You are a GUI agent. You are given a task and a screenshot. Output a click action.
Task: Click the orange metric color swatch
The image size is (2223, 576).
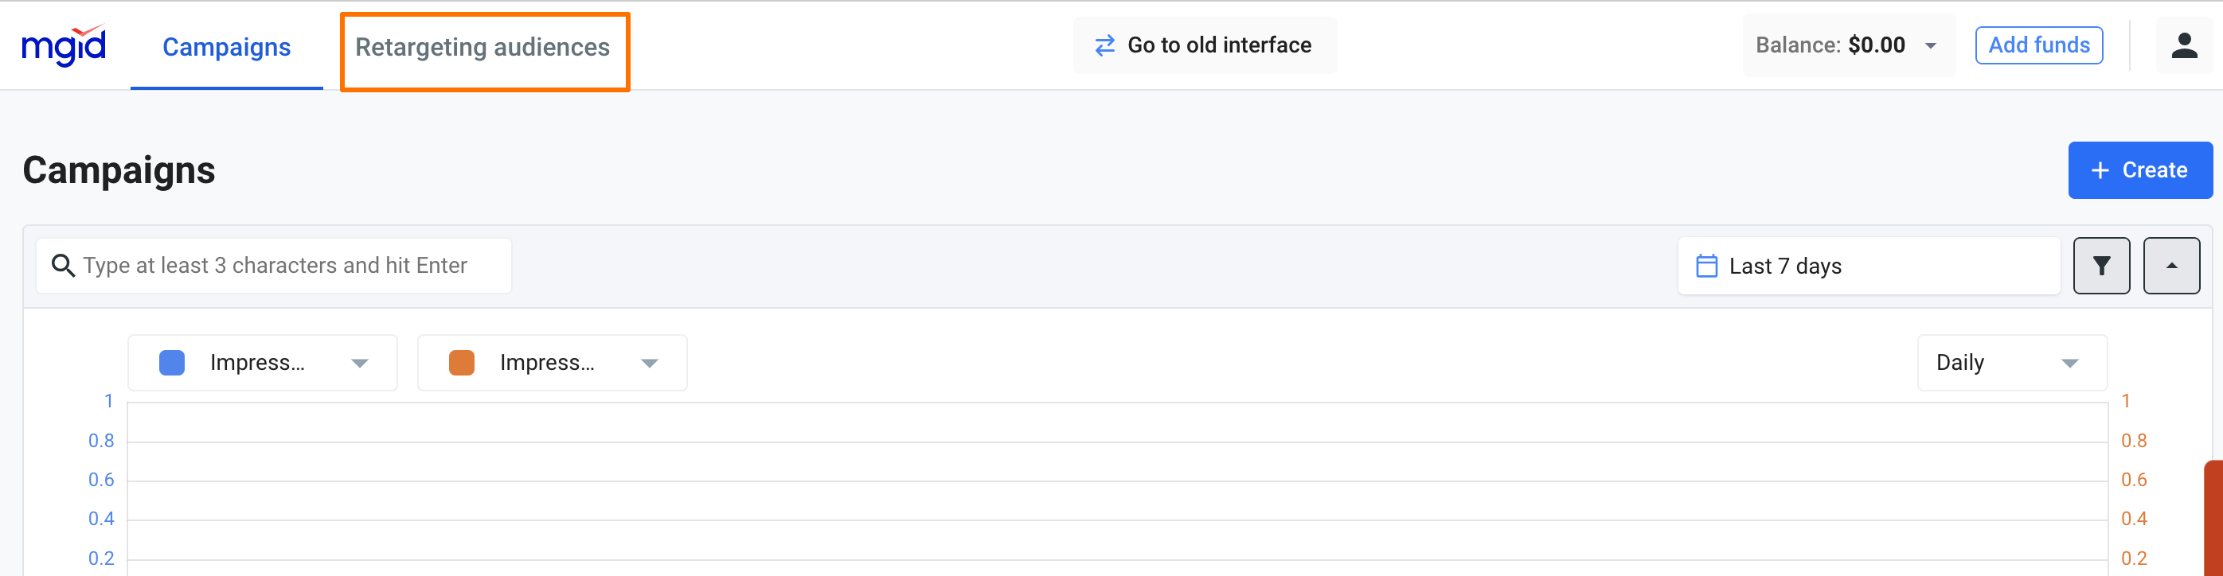(x=462, y=363)
